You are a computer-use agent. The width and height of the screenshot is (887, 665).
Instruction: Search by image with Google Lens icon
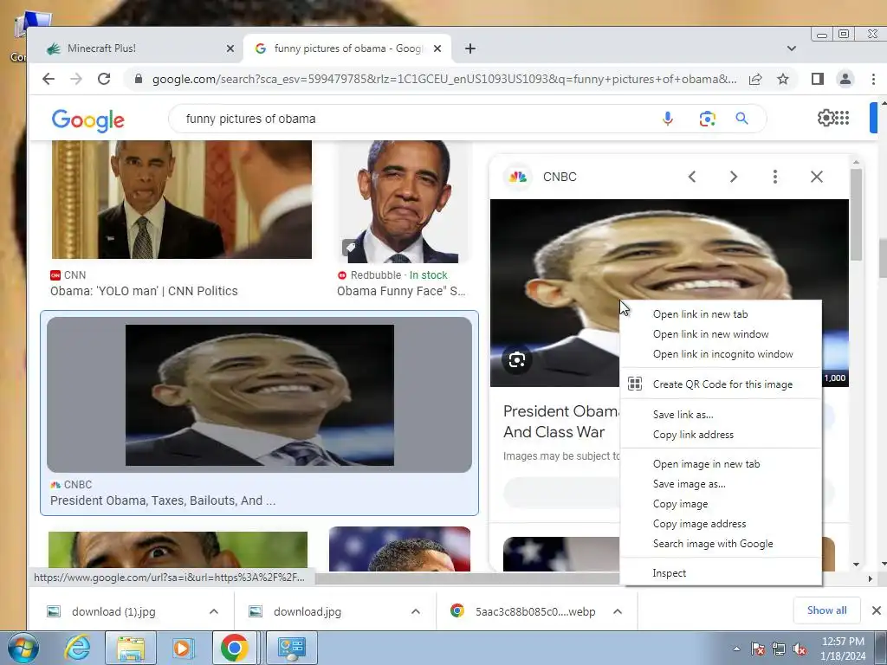(x=707, y=119)
